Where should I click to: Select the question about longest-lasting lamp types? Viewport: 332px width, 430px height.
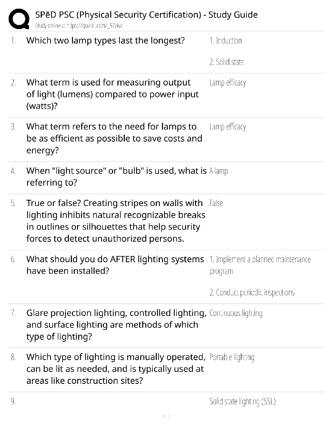coord(106,40)
